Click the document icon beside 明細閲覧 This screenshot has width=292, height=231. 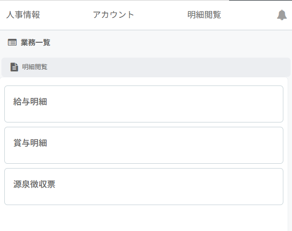(x=14, y=67)
